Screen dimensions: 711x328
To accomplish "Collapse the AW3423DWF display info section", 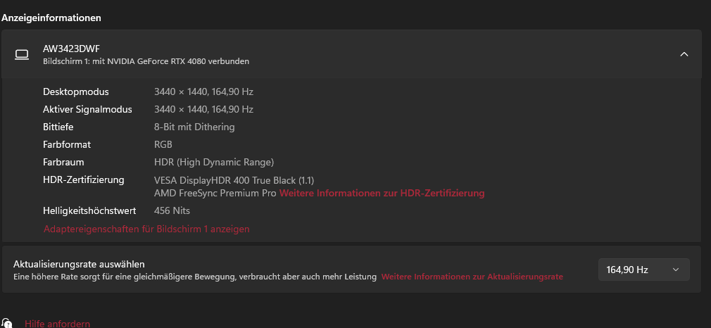I will (x=684, y=54).
